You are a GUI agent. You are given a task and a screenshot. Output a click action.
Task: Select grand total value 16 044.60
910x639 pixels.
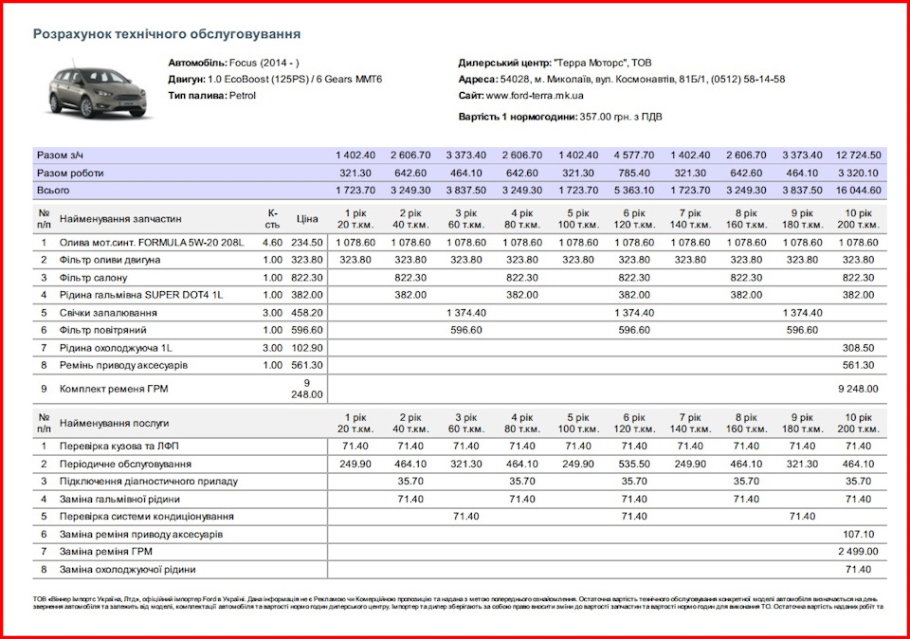(858, 191)
